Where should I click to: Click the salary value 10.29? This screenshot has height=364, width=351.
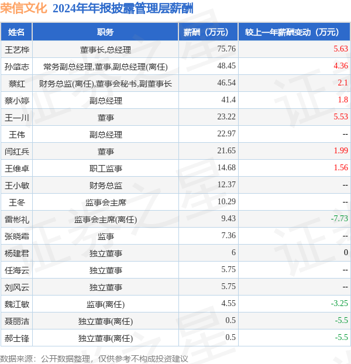[x=226, y=201]
